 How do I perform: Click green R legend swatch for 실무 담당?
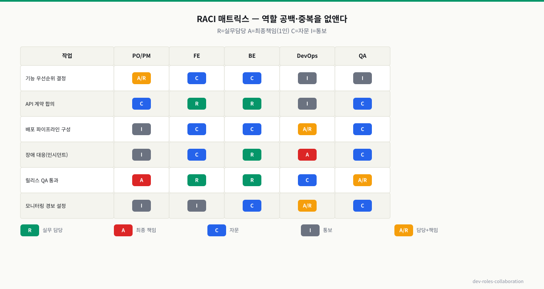[x=30, y=230]
